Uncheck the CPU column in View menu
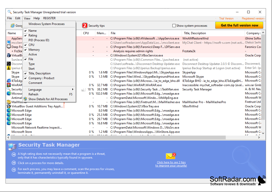 [x=49, y=45]
